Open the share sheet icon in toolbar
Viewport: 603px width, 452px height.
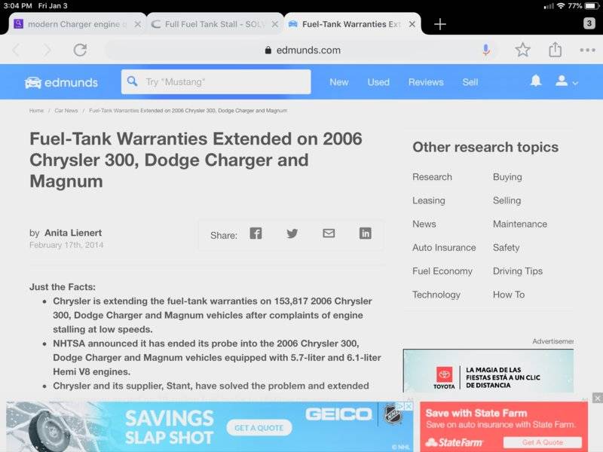[x=555, y=50]
